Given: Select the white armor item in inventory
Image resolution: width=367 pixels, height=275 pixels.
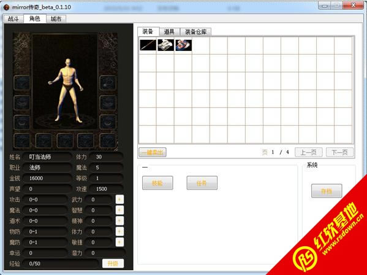Looking at the screenshot, I should [165, 45].
